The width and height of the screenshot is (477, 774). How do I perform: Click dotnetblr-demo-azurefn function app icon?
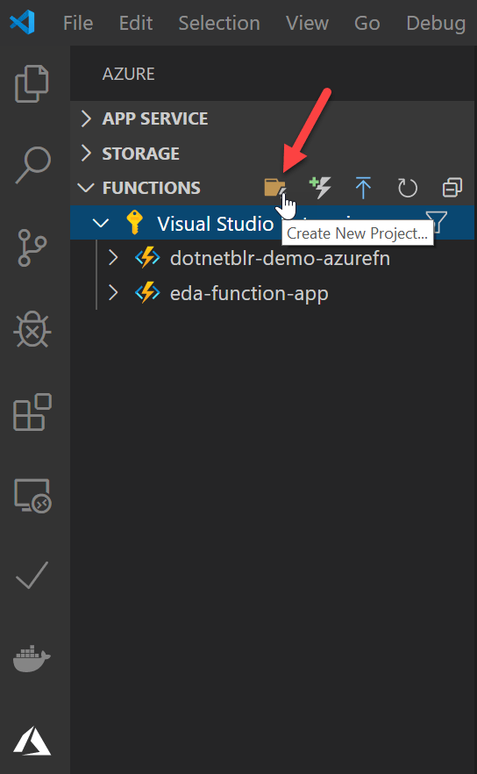(x=147, y=258)
